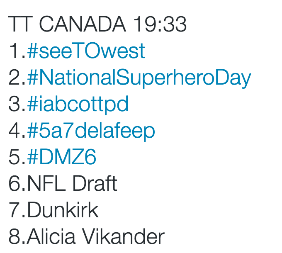The image size is (282, 253).
Task: Click the TT CANADA heading text
Action: click(67, 24)
